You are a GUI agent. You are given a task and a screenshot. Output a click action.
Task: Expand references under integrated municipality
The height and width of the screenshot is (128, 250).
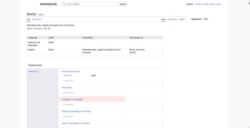67,104
